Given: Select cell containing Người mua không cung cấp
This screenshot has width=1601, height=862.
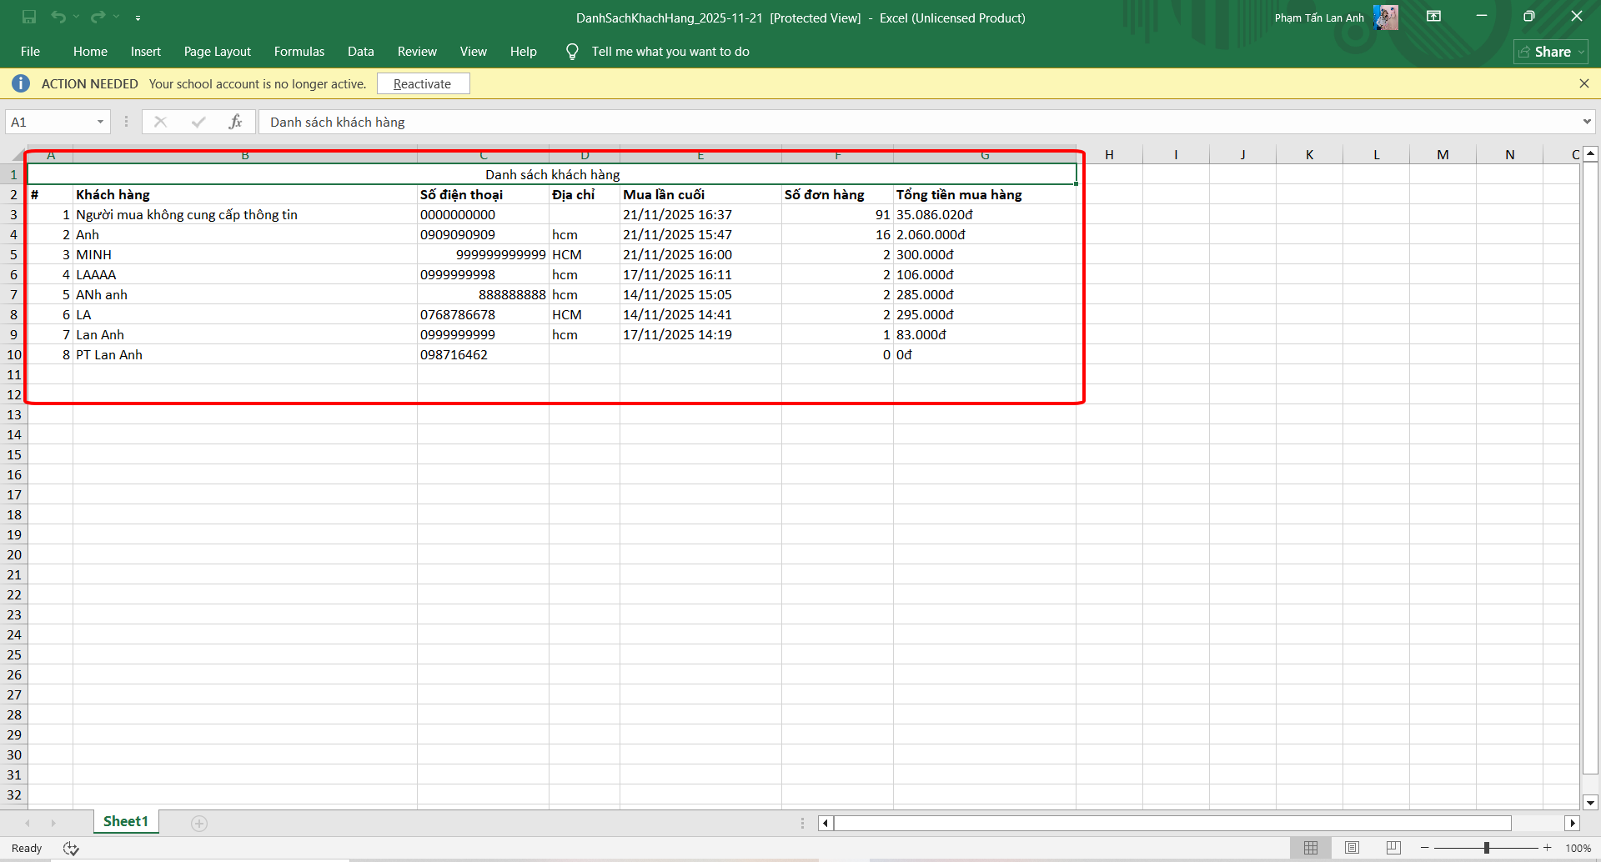Looking at the screenshot, I should pos(187,215).
